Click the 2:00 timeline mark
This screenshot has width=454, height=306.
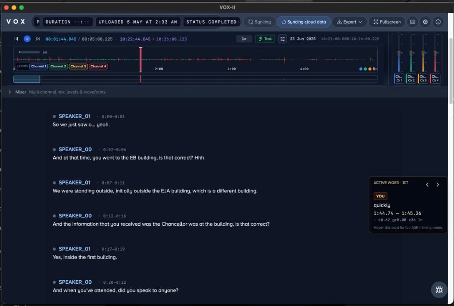click(159, 69)
